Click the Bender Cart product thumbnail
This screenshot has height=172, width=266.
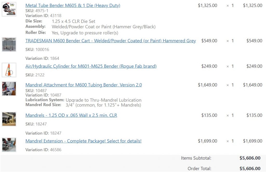[9, 45]
